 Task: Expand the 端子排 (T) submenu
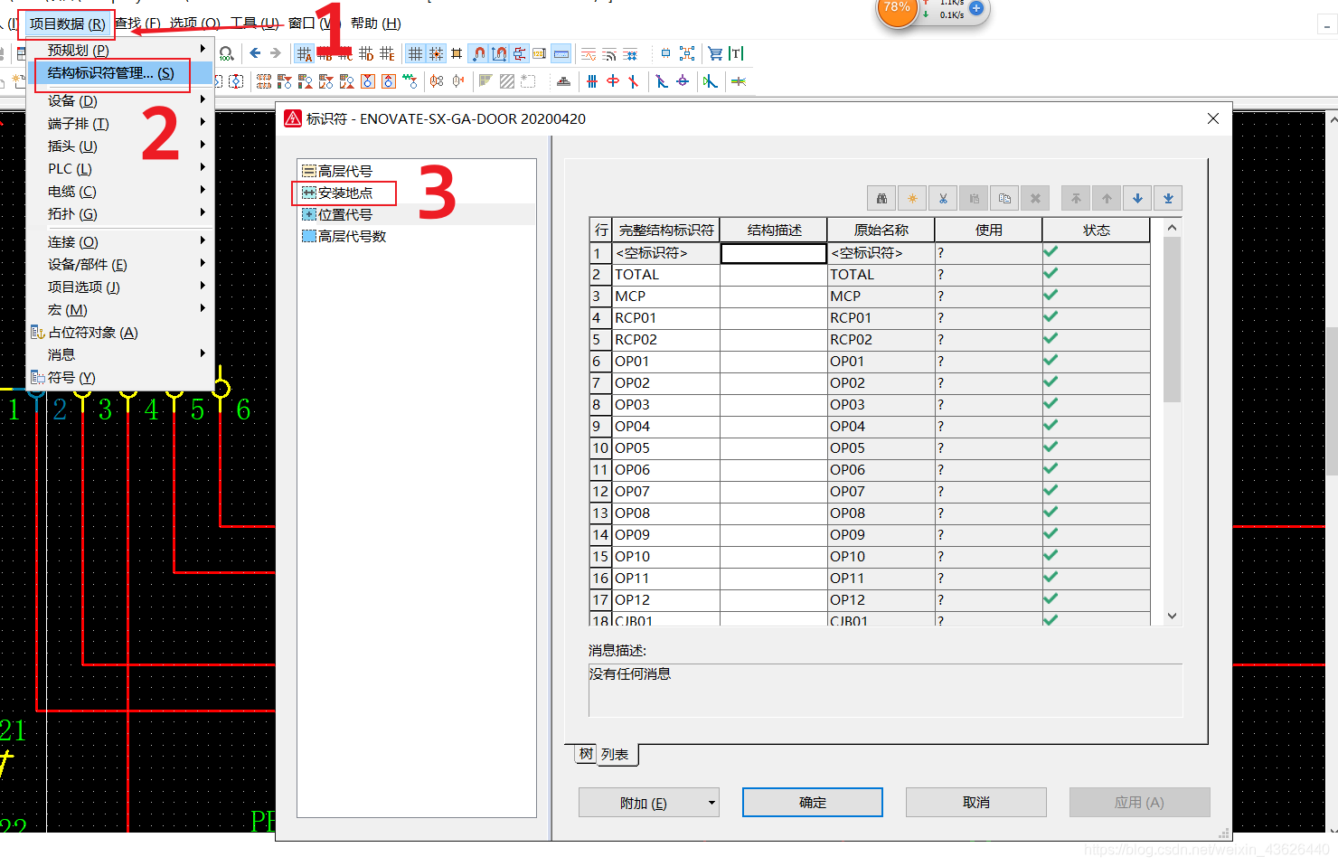(x=122, y=123)
